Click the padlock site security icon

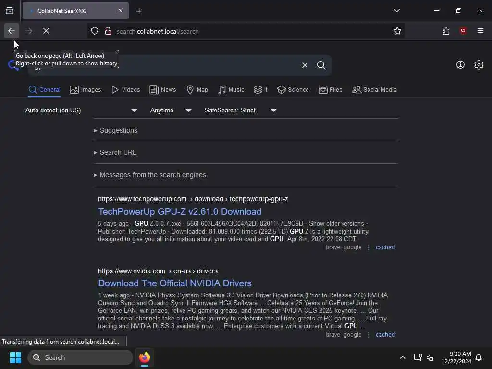(108, 31)
